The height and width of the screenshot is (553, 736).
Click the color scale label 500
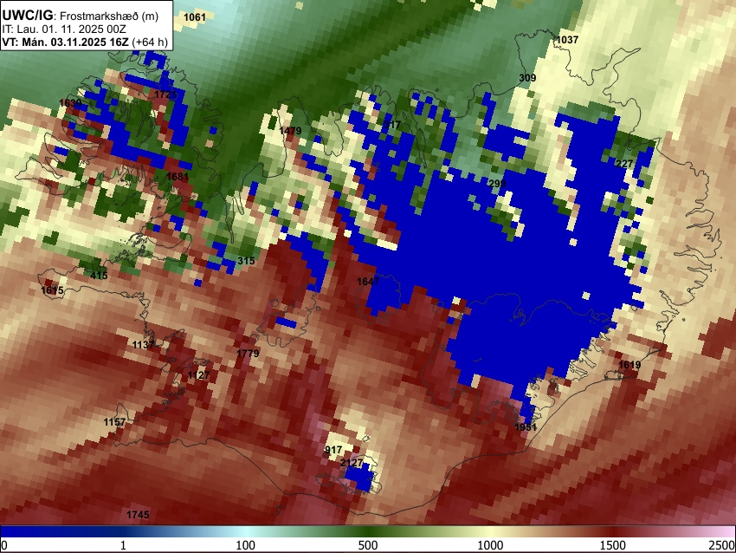coord(368,545)
